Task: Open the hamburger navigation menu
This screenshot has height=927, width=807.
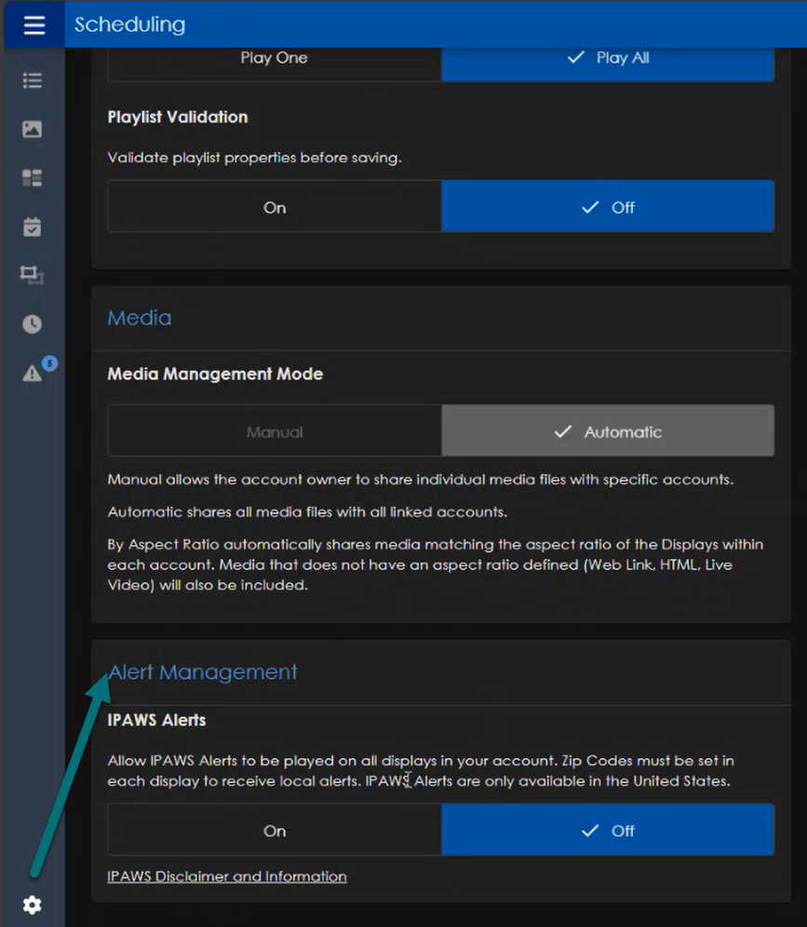Action: (34, 24)
